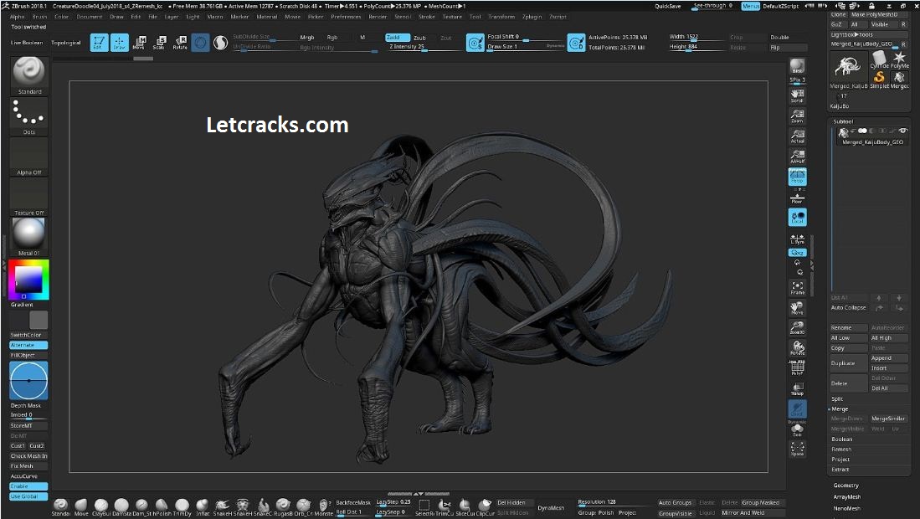Expand the Split section
The width and height of the screenshot is (920, 519).
coord(837,398)
